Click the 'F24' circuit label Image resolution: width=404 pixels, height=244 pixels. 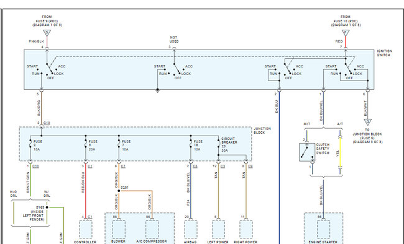tap(188, 203)
